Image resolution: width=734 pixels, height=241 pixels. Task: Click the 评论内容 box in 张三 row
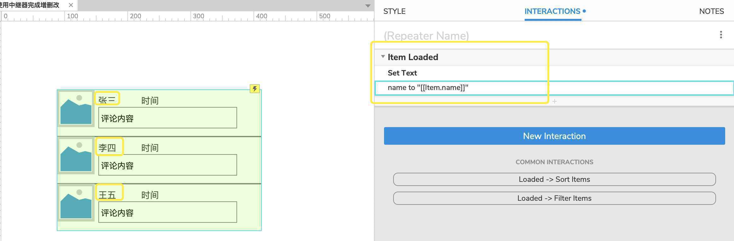click(x=167, y=118)
